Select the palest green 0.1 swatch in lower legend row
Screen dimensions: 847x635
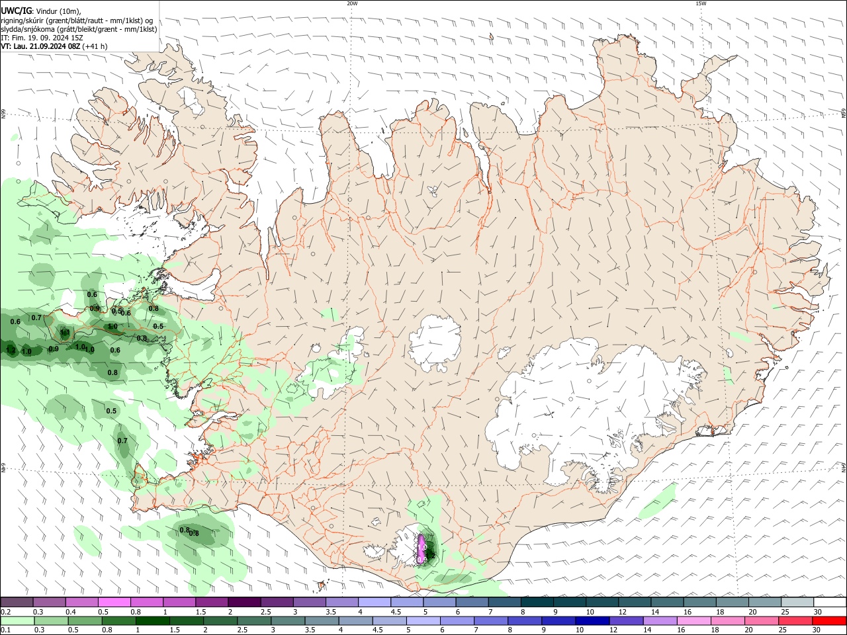17,620
